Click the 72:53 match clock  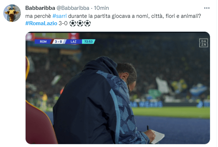[89, 42]
